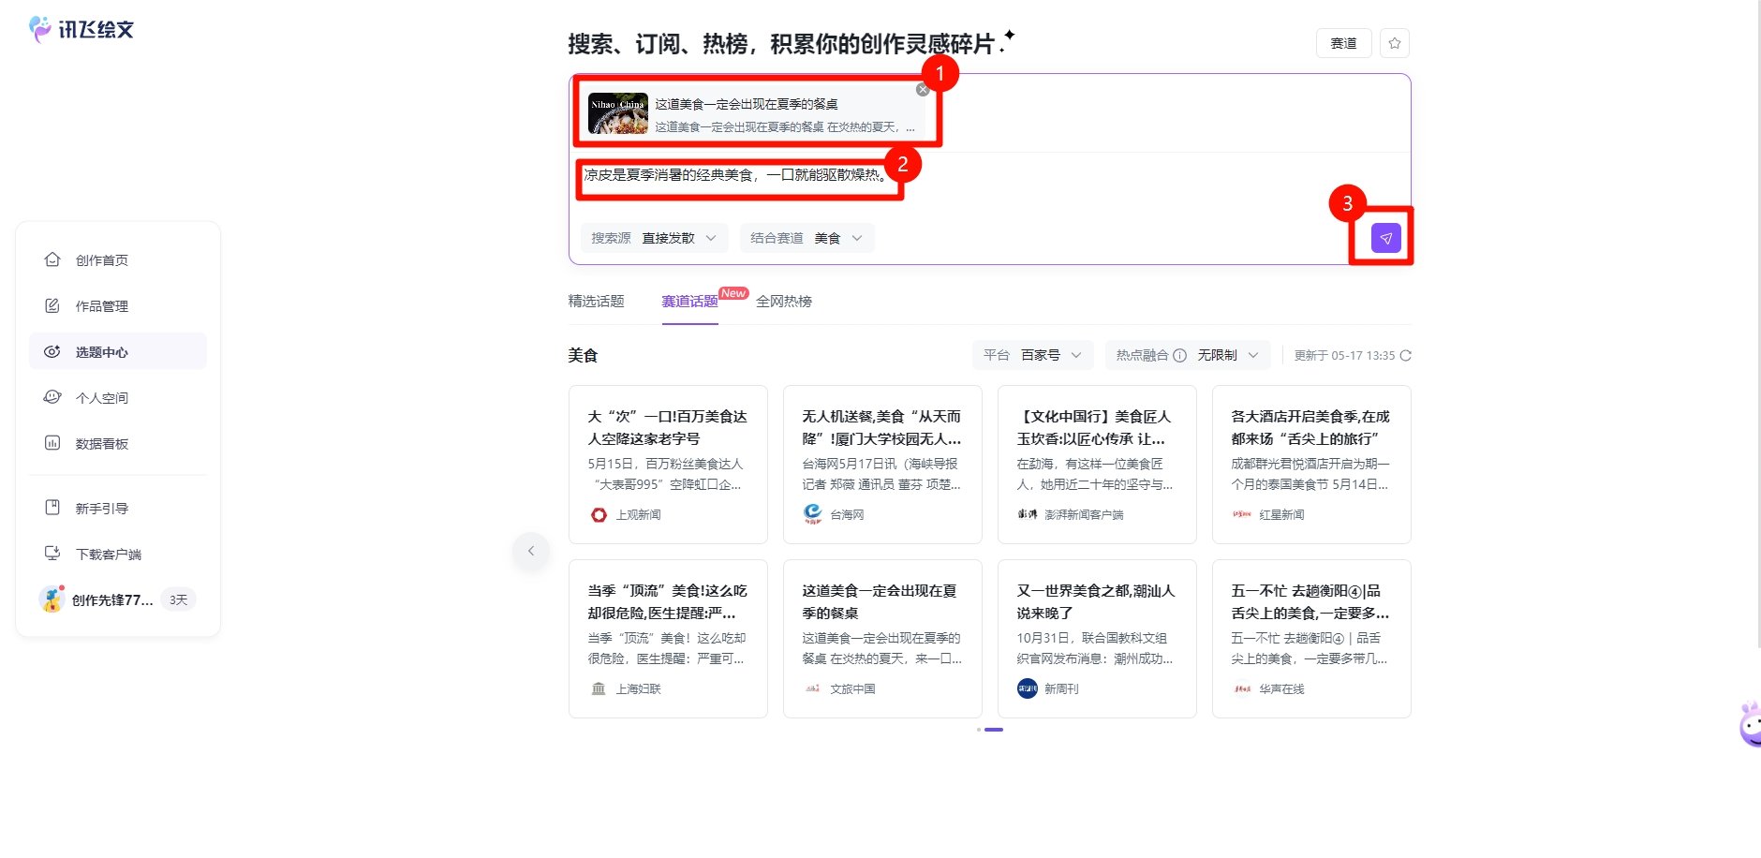Remove the attached article with the x icon
The image size is (1761, 858).
923,90
